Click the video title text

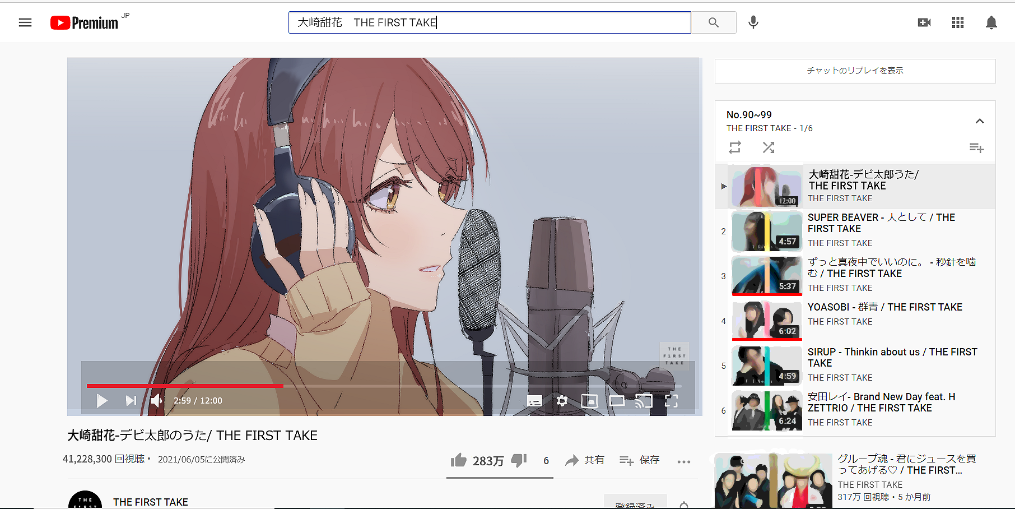[192, 436]
